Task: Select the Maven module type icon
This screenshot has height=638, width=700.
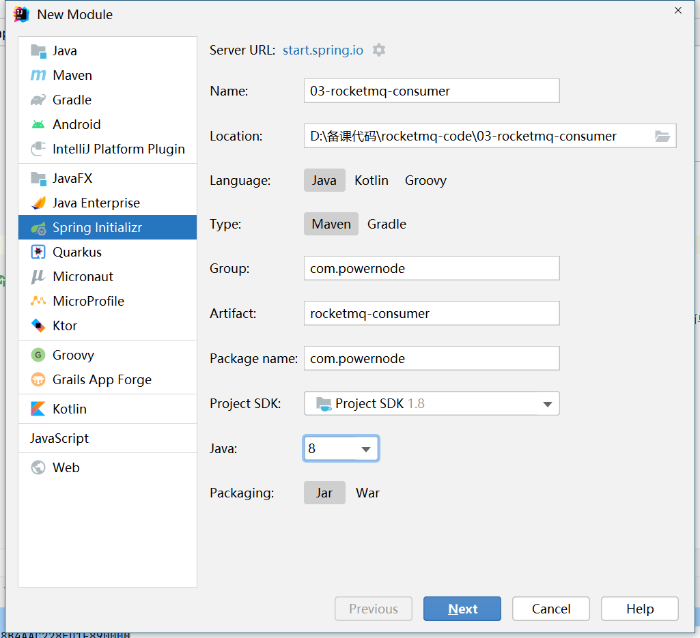Action: pyautogui.click(x=38, y=76)
